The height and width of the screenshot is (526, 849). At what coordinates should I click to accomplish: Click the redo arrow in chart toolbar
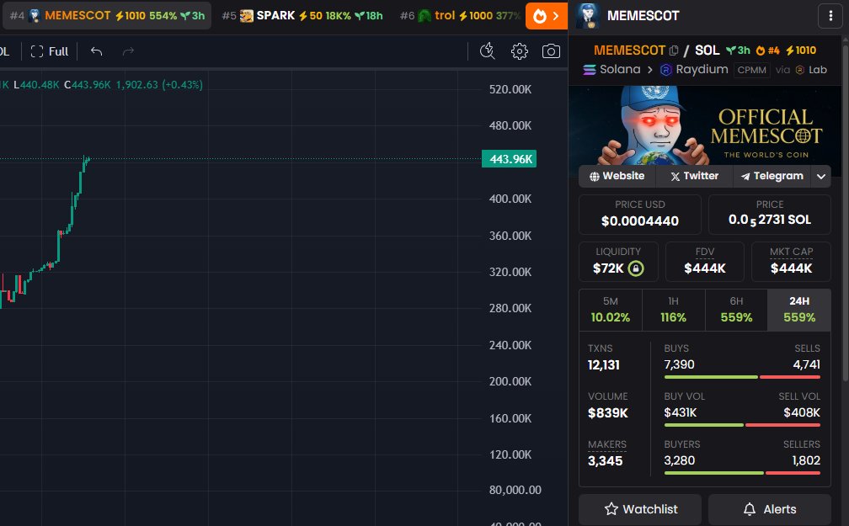128,51
